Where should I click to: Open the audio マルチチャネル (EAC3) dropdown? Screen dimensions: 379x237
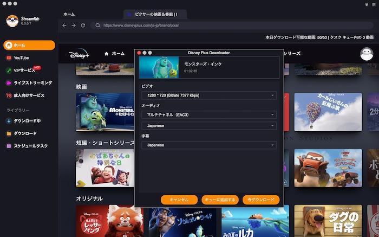(x=209, y=115)
